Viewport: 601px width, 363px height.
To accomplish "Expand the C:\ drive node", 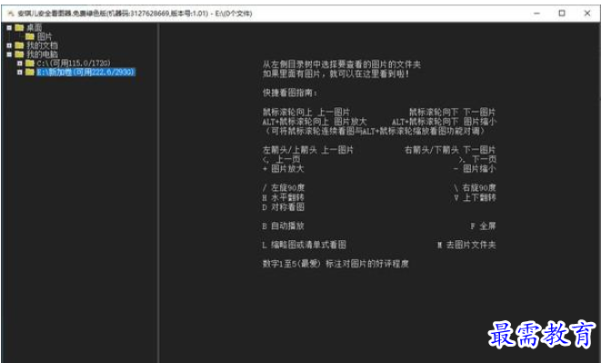I will pos(19,63).
